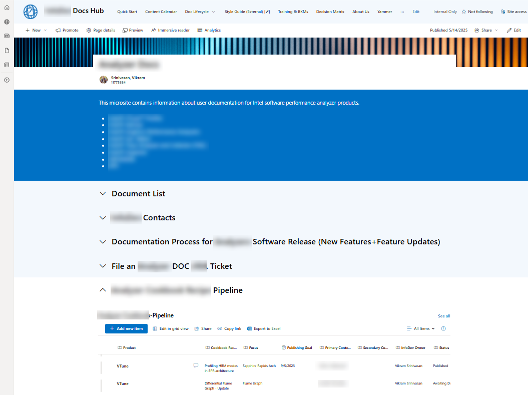Viewport: 528px width, 395px height.
Task: Click the list Share icon beside Copy link
Action: coord(197,328)
